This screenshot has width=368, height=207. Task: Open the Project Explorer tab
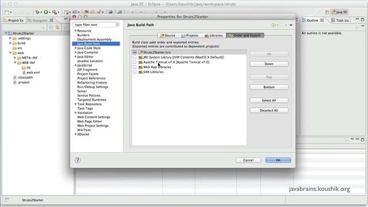tap(14, 21)
